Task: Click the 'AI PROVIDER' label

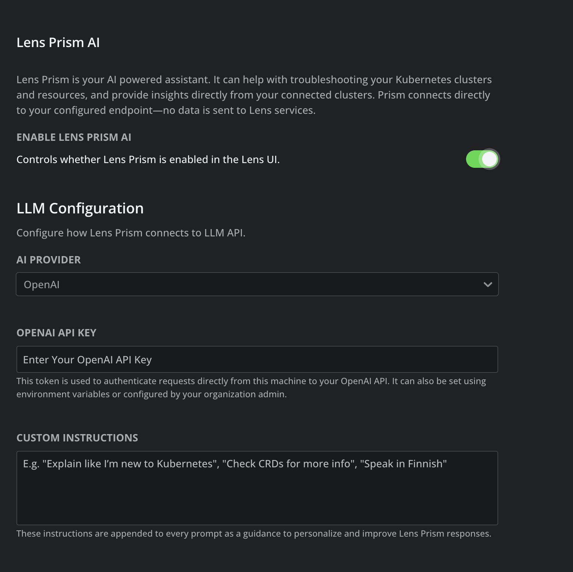Action: coord(48,260)
